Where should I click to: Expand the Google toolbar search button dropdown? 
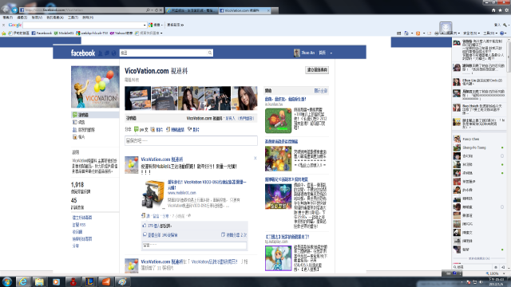[161, 25]
